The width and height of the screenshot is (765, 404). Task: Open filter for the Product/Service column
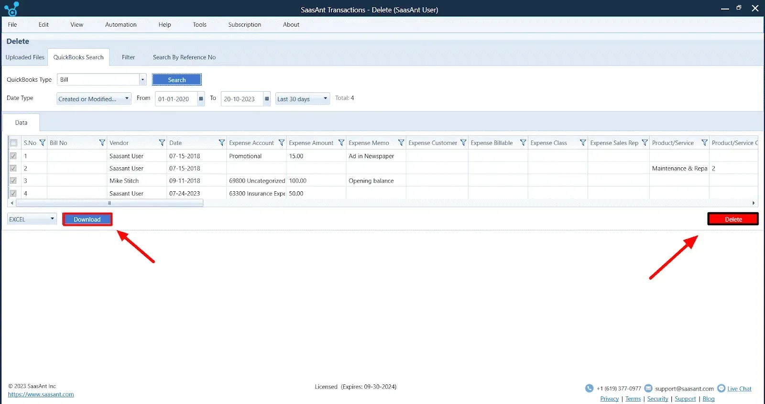[x=704, y=142]
